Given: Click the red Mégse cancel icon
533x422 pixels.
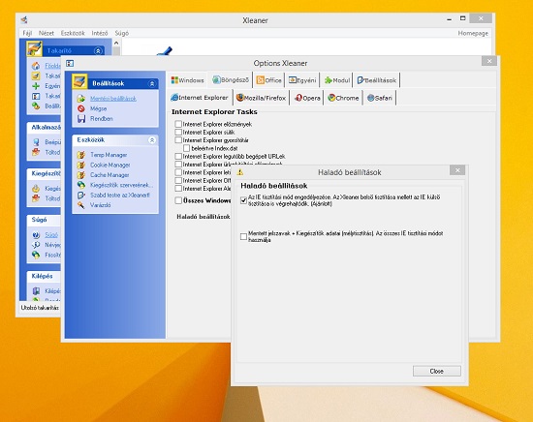Looking at the screenshot, I should (80, 108).
